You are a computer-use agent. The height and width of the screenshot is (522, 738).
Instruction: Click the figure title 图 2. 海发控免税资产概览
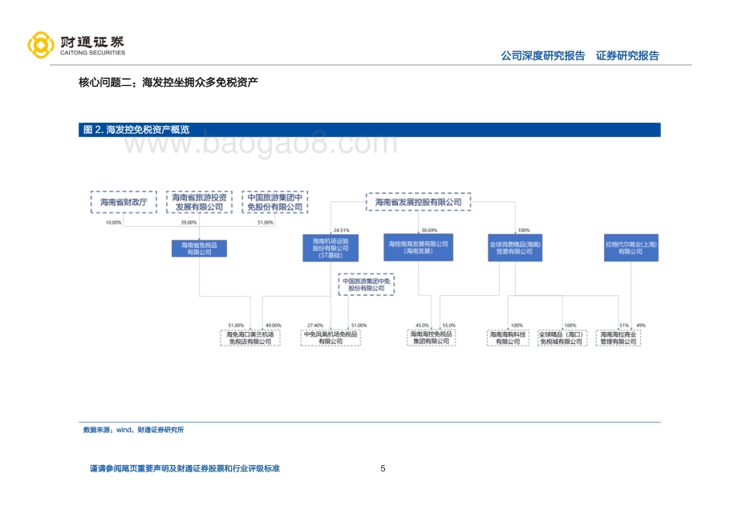click(x=136, y=130)
